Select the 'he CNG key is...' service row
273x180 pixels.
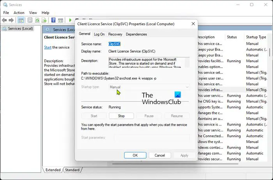pos(232,101)
